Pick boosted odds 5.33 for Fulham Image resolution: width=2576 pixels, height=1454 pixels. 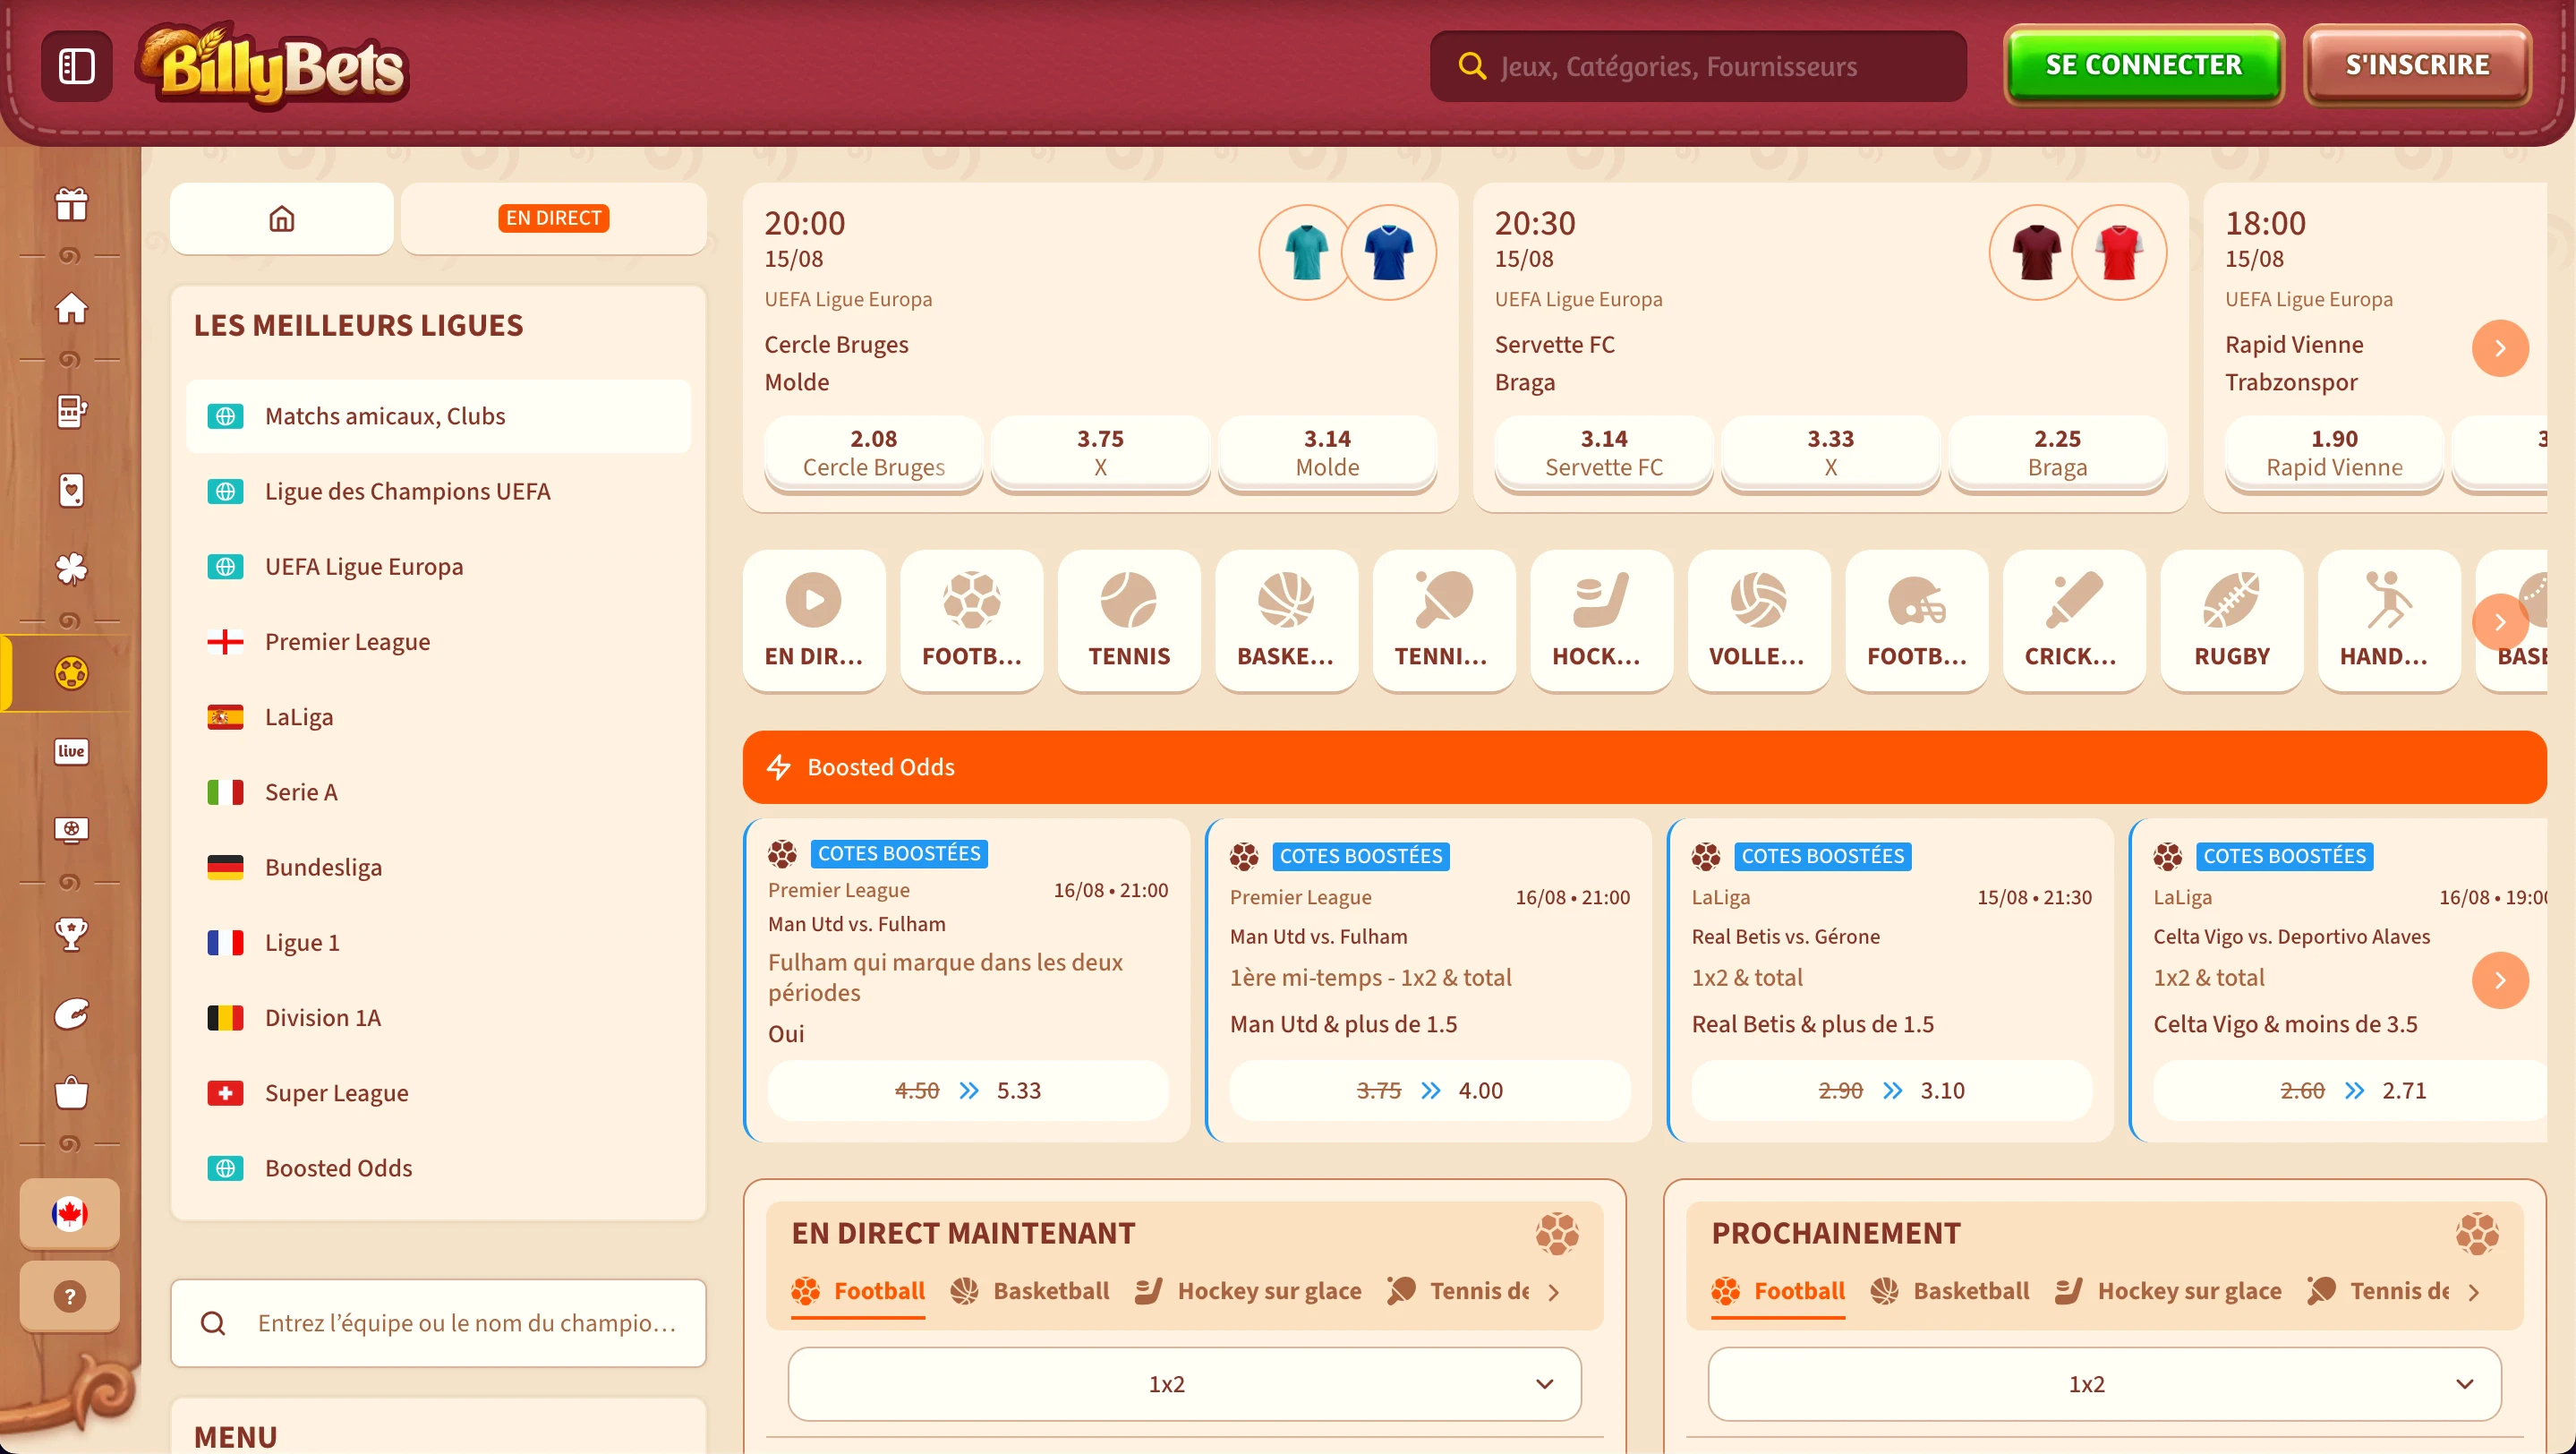click(968, 1090)
